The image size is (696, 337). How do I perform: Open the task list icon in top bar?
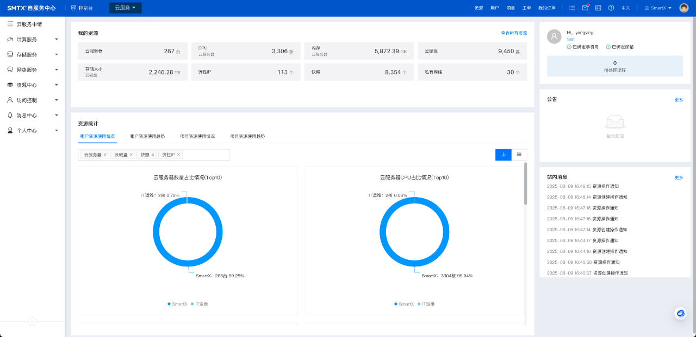tap(572, 8)
